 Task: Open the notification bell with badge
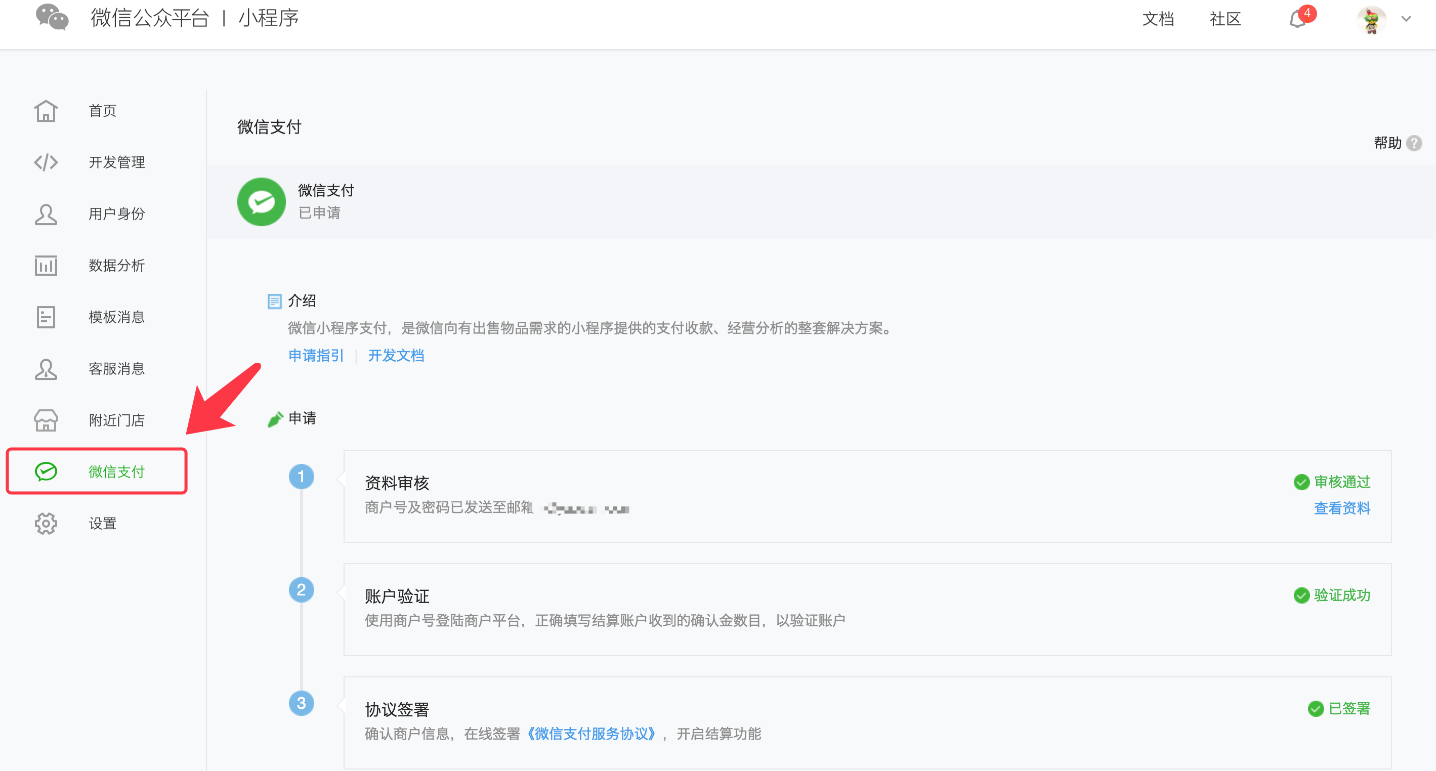point(1298,20)
